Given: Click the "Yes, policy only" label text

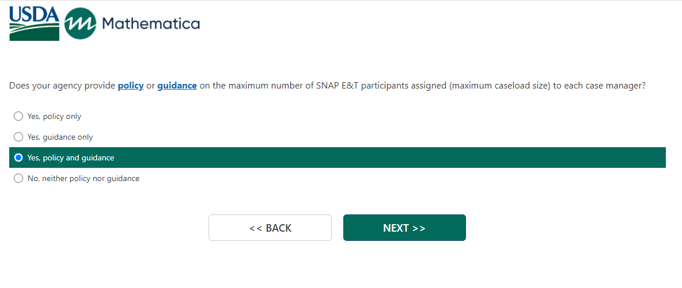Looking at the screenshot, I should tap(54, 116).
